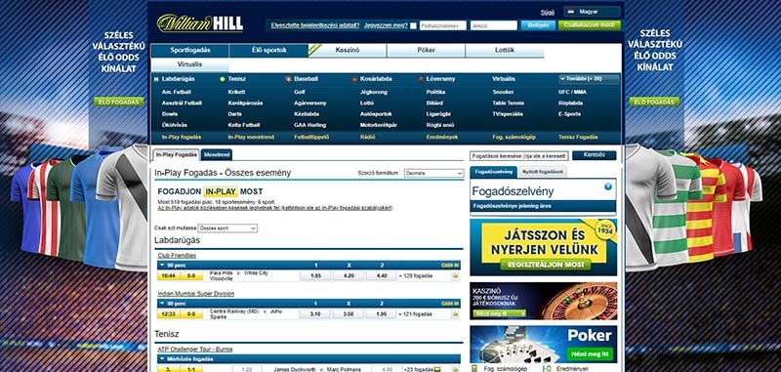Open E-Sports in the sports menu
The height and width of the screenshot is (372, 781).
[569, 114]
